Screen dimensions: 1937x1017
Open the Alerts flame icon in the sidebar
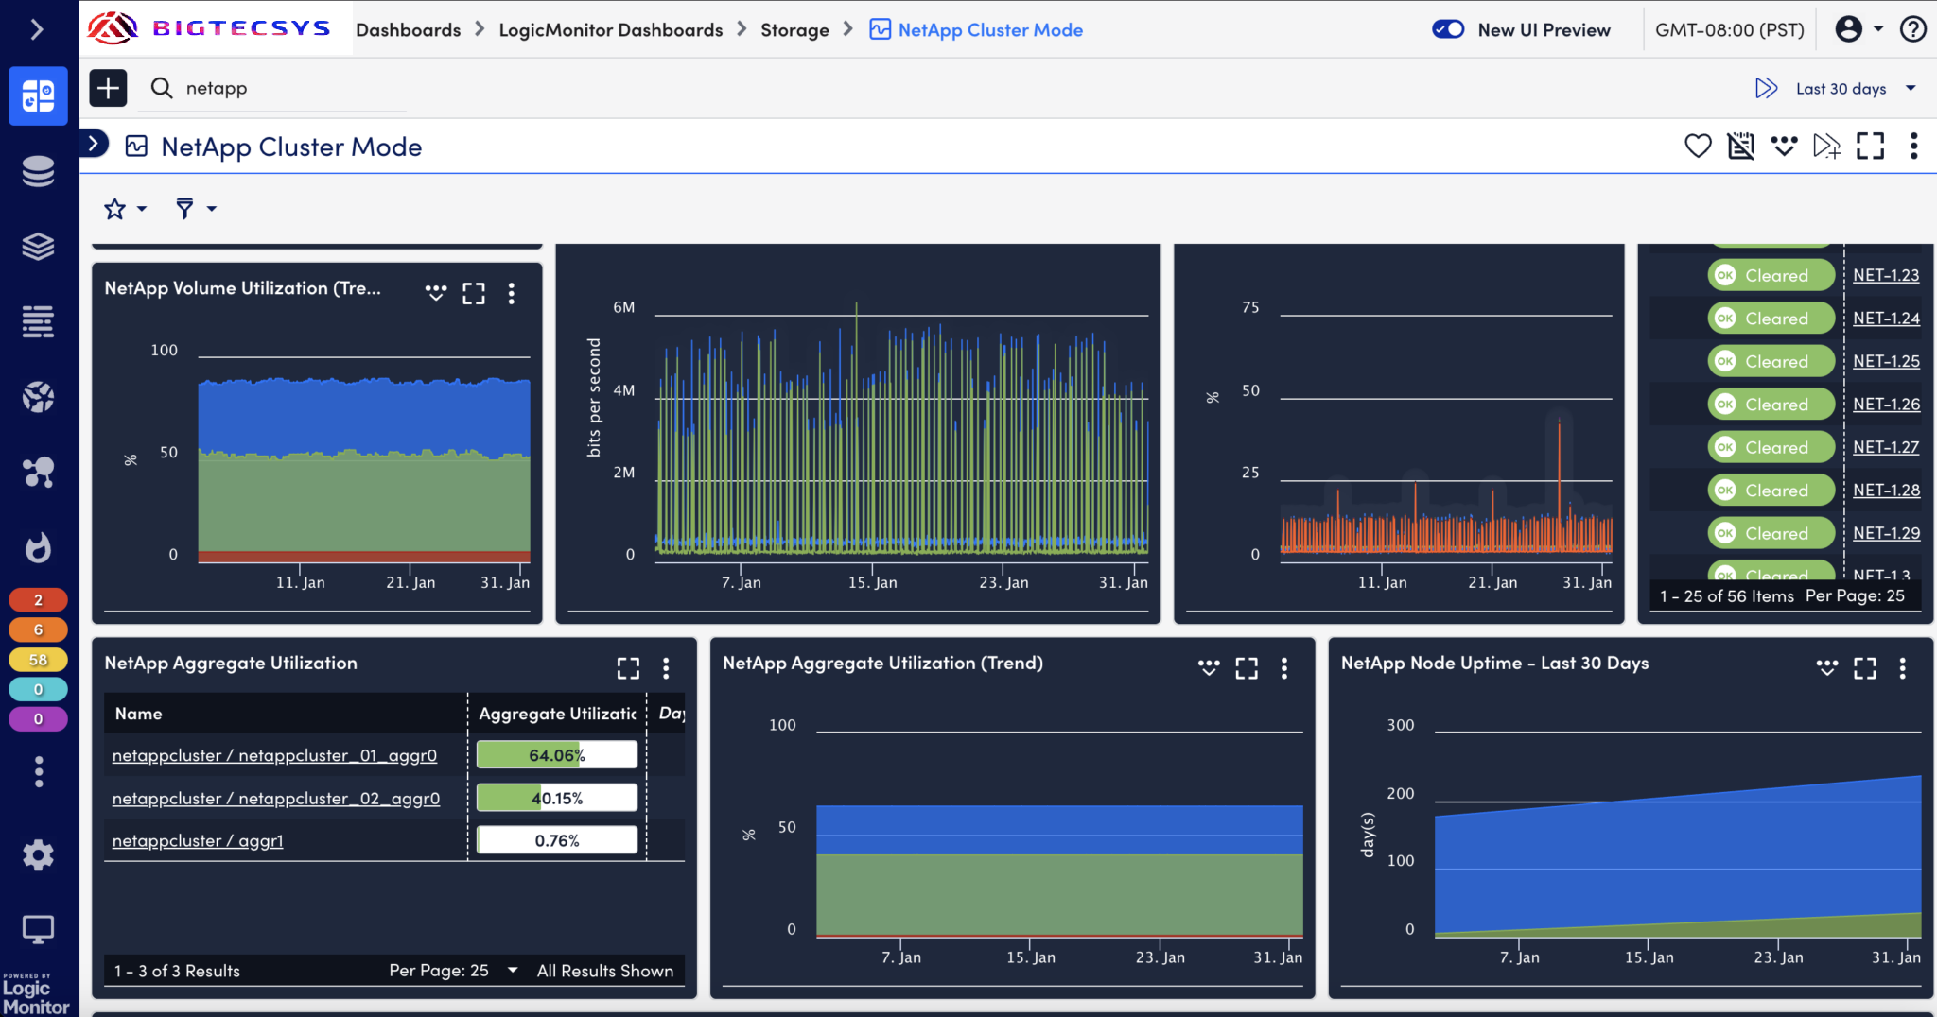coord(38,547)
